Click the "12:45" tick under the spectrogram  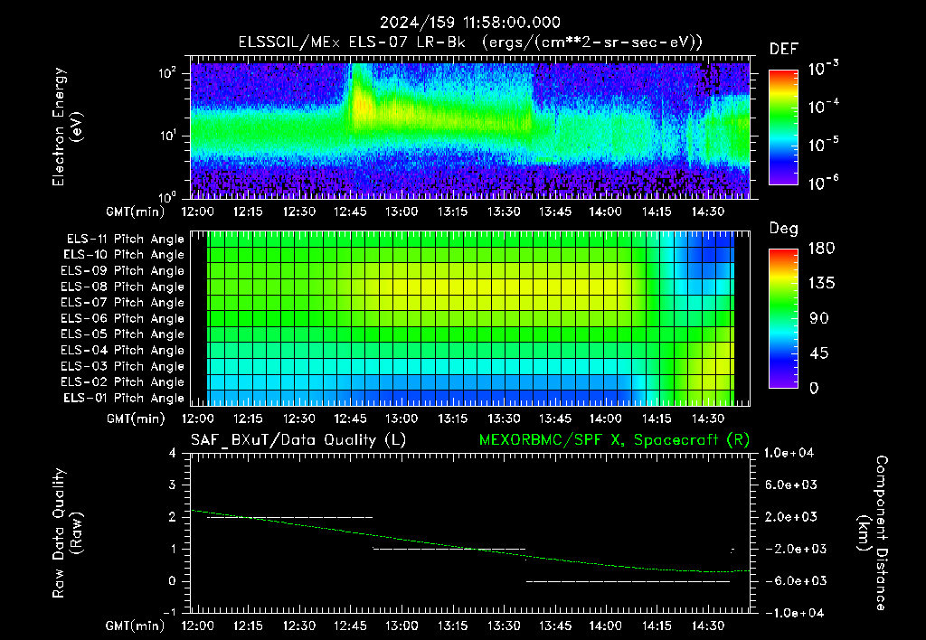pos(350,212)
